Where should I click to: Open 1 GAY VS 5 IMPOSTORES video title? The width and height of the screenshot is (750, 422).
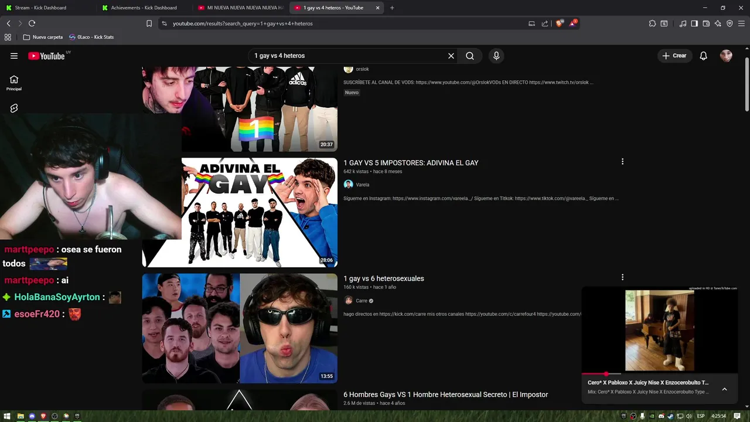pos(411,163)
